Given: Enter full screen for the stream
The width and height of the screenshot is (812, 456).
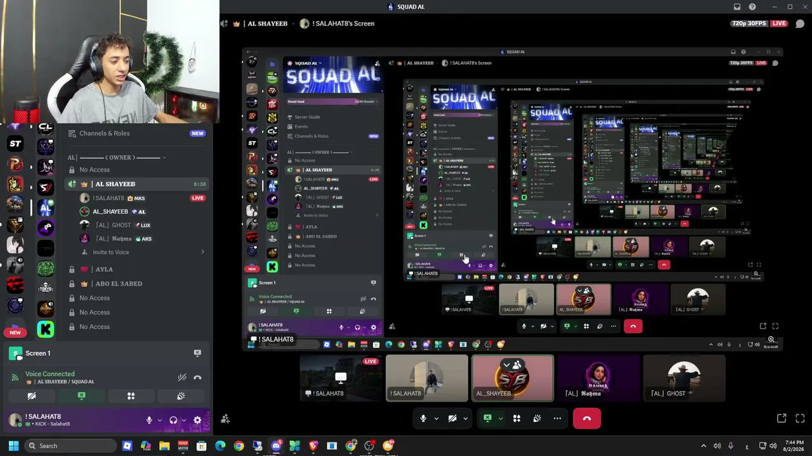Looking at the screenshot, I should 800,419.
